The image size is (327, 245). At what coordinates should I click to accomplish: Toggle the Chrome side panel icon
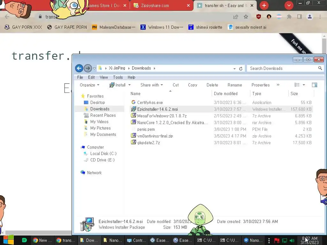click(x=300, y=17)
